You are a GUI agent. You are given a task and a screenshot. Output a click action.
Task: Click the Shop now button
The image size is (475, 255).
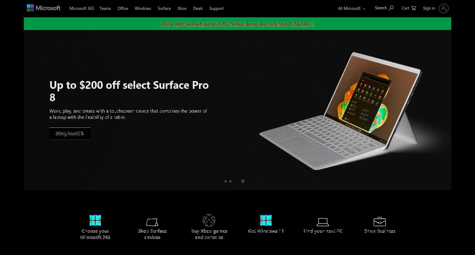tap(70, 134)
